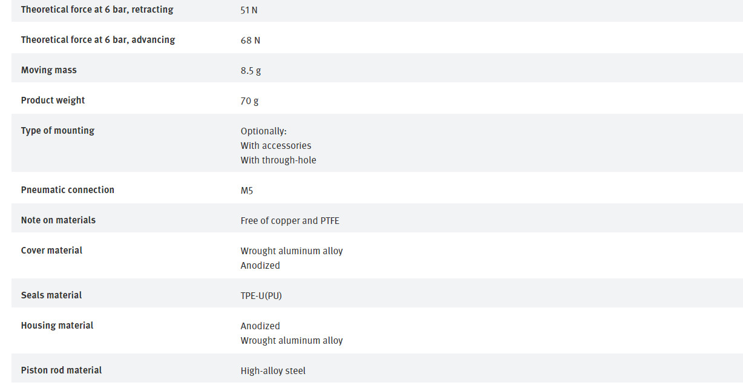Click the 'Note on materials' label
This screenshot has height=391, width=743.
coord(58,220)
